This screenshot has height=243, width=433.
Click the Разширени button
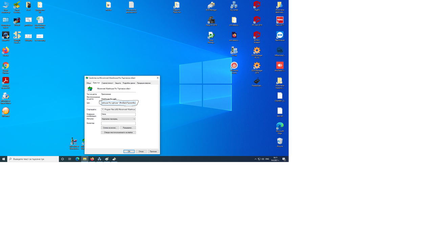[x=128, y=128]
